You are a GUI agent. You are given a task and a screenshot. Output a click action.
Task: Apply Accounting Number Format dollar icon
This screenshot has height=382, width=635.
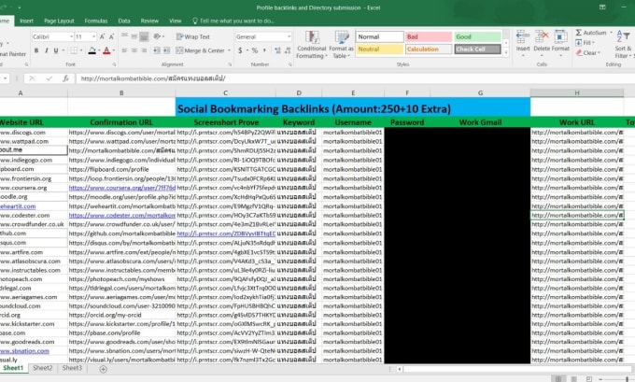coord(240,50)
